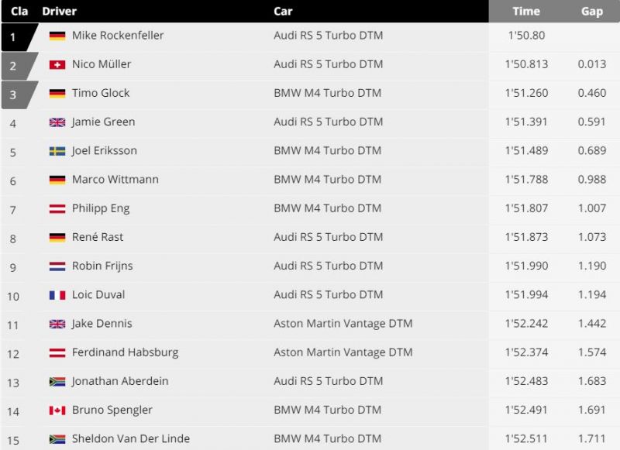Click the British flag beside Jamie Green
Screen dimensions: 620x450
point(57,122)
